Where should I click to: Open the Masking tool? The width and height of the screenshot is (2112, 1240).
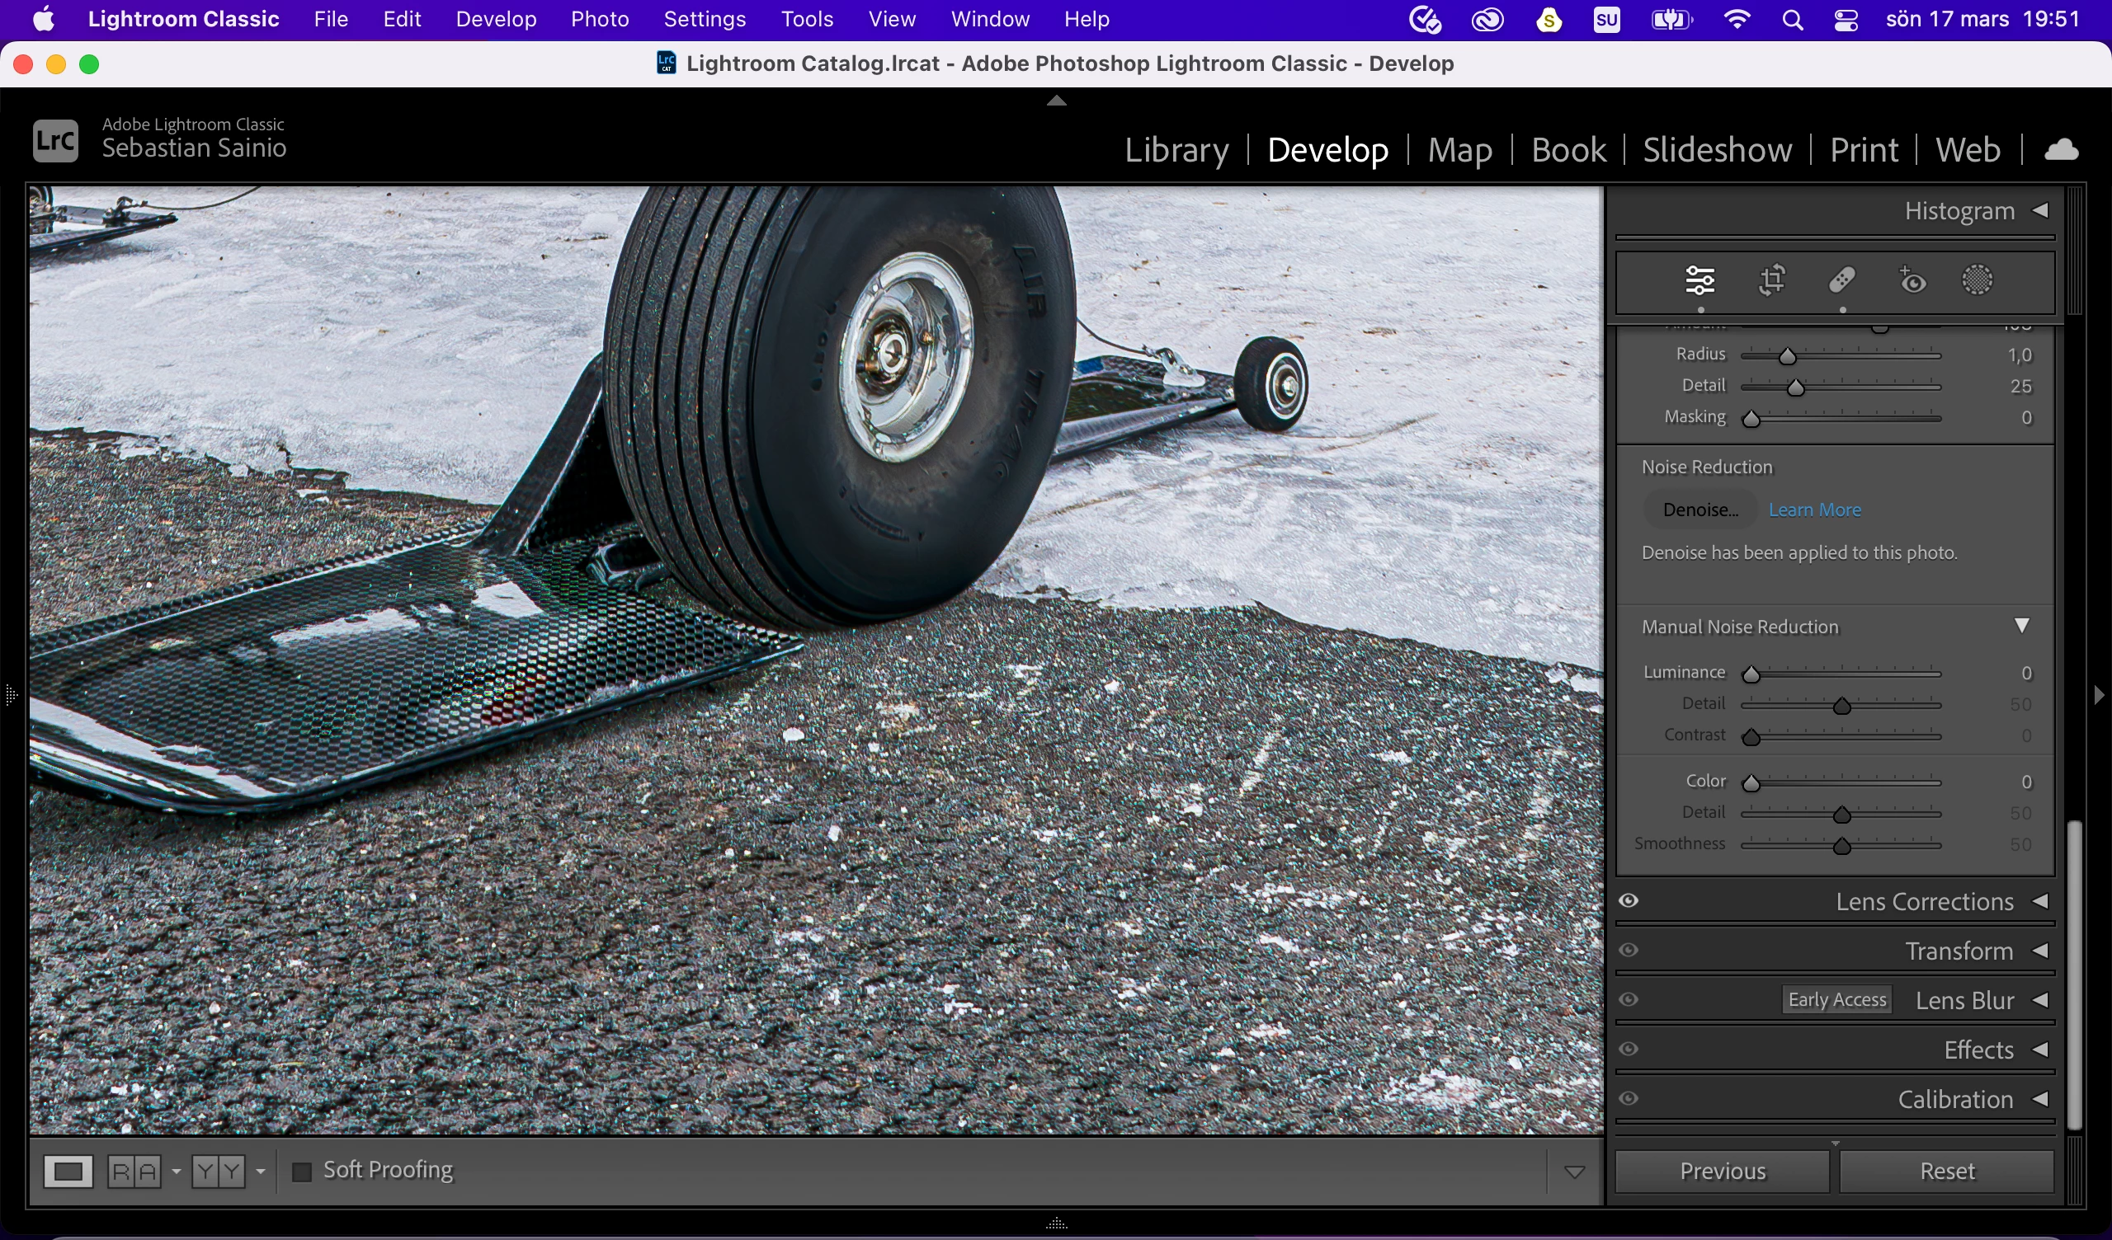(x=1976, y=280)
